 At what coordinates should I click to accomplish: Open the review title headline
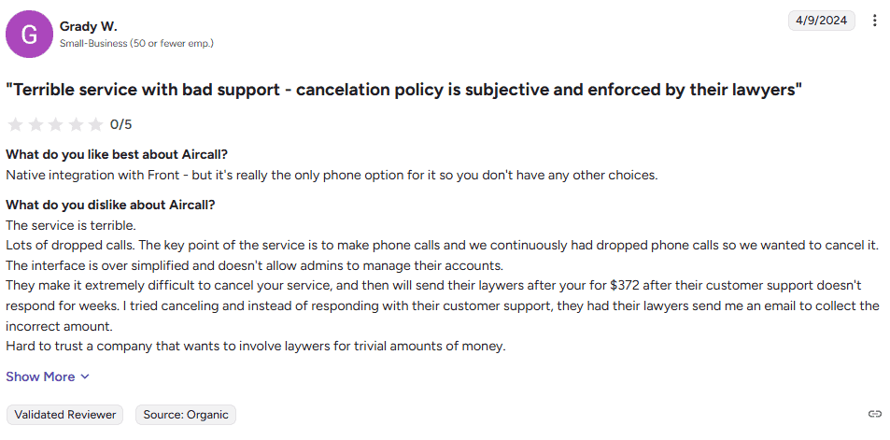(x=403, y=90)
